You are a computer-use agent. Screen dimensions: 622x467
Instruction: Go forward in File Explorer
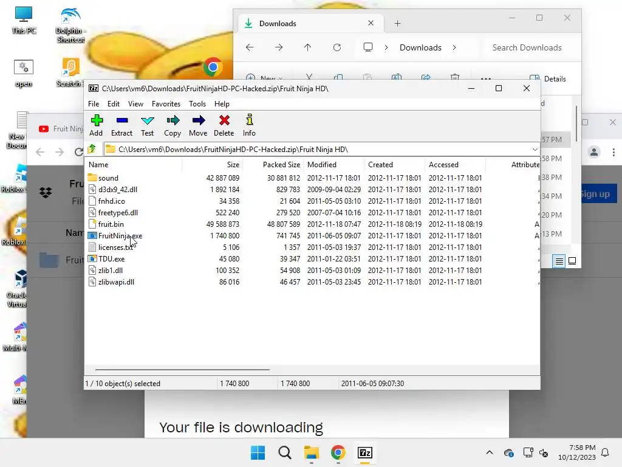(279, 47)
